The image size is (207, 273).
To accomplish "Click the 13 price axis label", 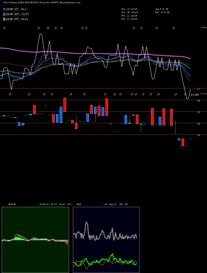I will (198, 135).
